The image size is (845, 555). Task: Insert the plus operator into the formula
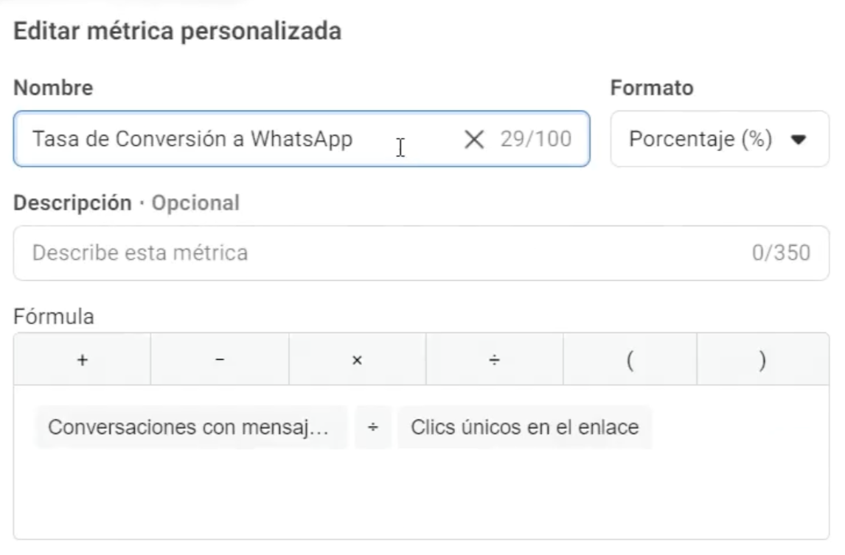[82, 360]
